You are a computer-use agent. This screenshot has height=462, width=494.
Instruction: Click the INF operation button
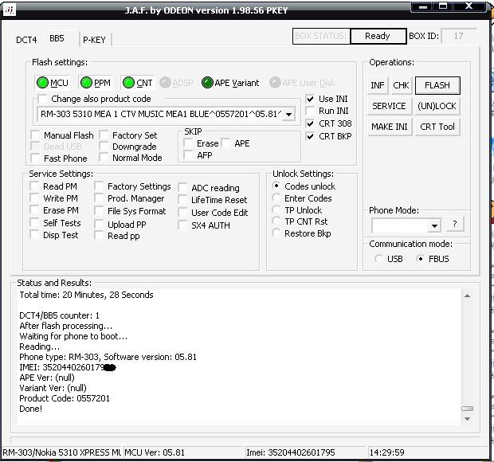coord(378,85)
